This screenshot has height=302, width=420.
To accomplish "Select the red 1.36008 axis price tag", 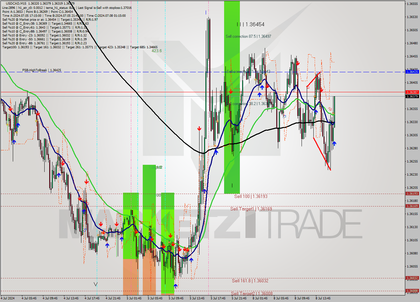I will [412, 291].
